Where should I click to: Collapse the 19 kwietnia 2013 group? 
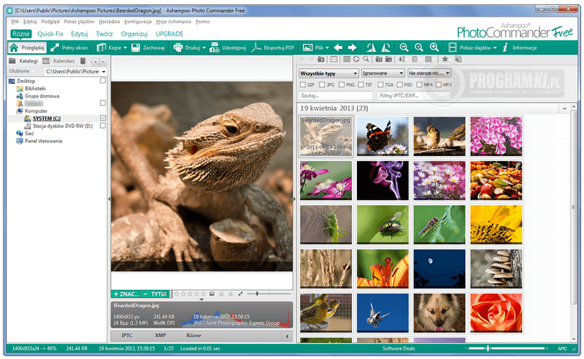pyautogui.click(x=565, y=108)
